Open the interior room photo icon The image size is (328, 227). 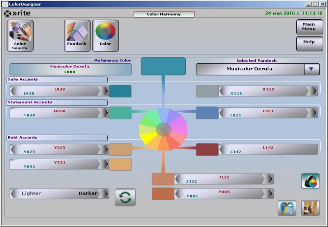point(310,208)
